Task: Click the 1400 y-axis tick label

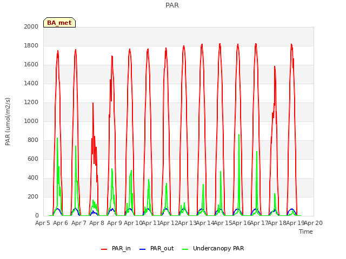Action: 31,83
